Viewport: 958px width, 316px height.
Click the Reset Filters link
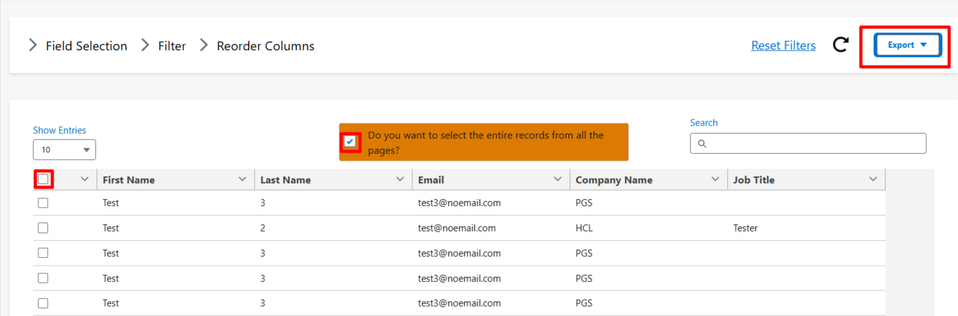click(x=783, y=45)
